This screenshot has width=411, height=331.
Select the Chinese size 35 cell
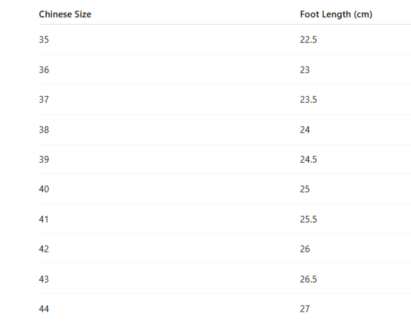click(x=44, y=39)
